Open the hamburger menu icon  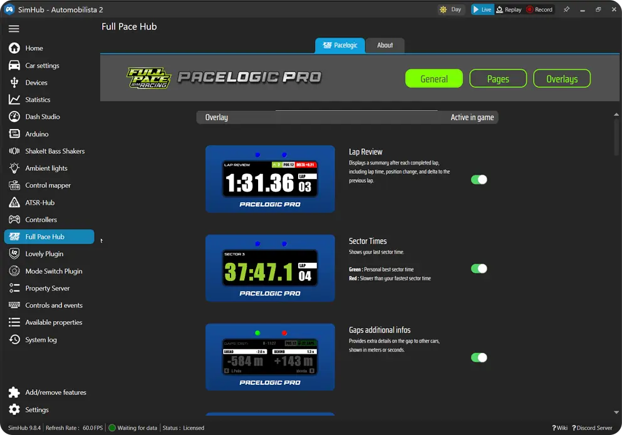point(14,29)
